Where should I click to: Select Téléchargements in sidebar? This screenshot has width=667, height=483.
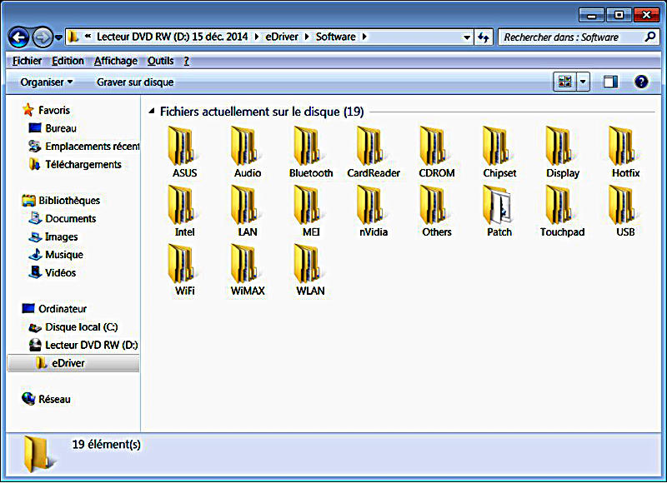75,164
